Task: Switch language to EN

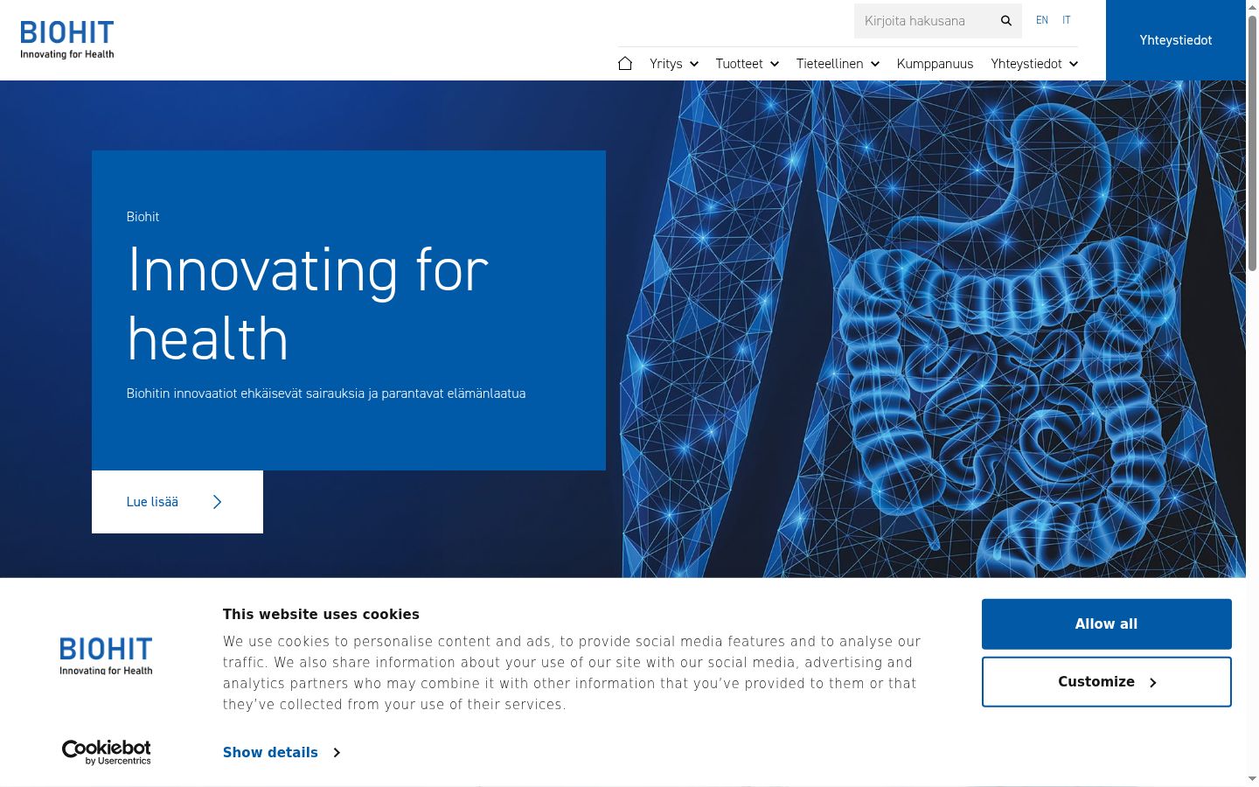Action: 1042,20
